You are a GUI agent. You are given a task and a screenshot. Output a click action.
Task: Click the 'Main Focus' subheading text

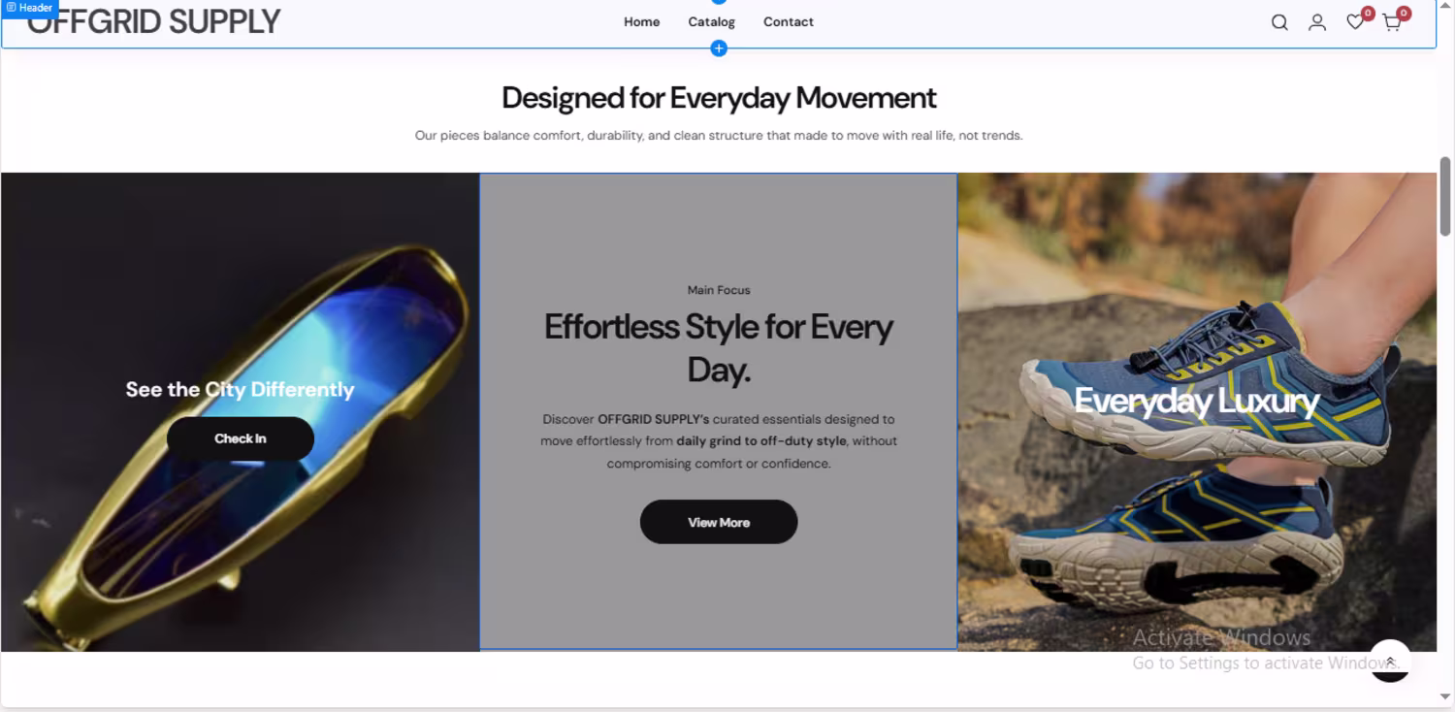click(719, 290)
